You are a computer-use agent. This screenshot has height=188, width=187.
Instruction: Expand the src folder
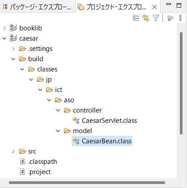coord(13,151)
